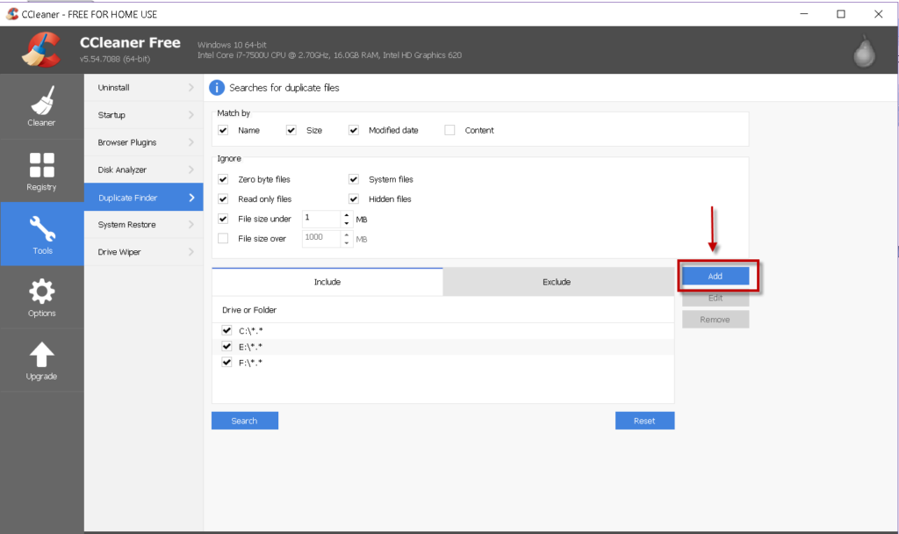Toggle System files checkbox
Screen dimensions: 899x534
tap(354, 179)
